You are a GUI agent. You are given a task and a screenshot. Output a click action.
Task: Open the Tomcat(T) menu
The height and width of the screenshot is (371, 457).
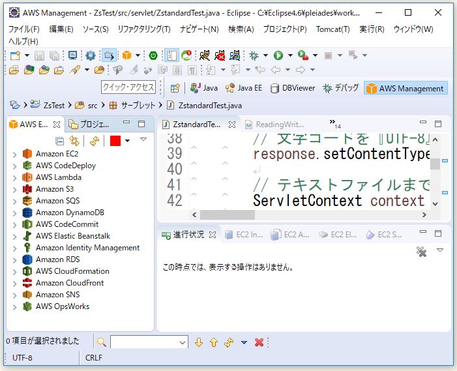(x=333, y=29)
